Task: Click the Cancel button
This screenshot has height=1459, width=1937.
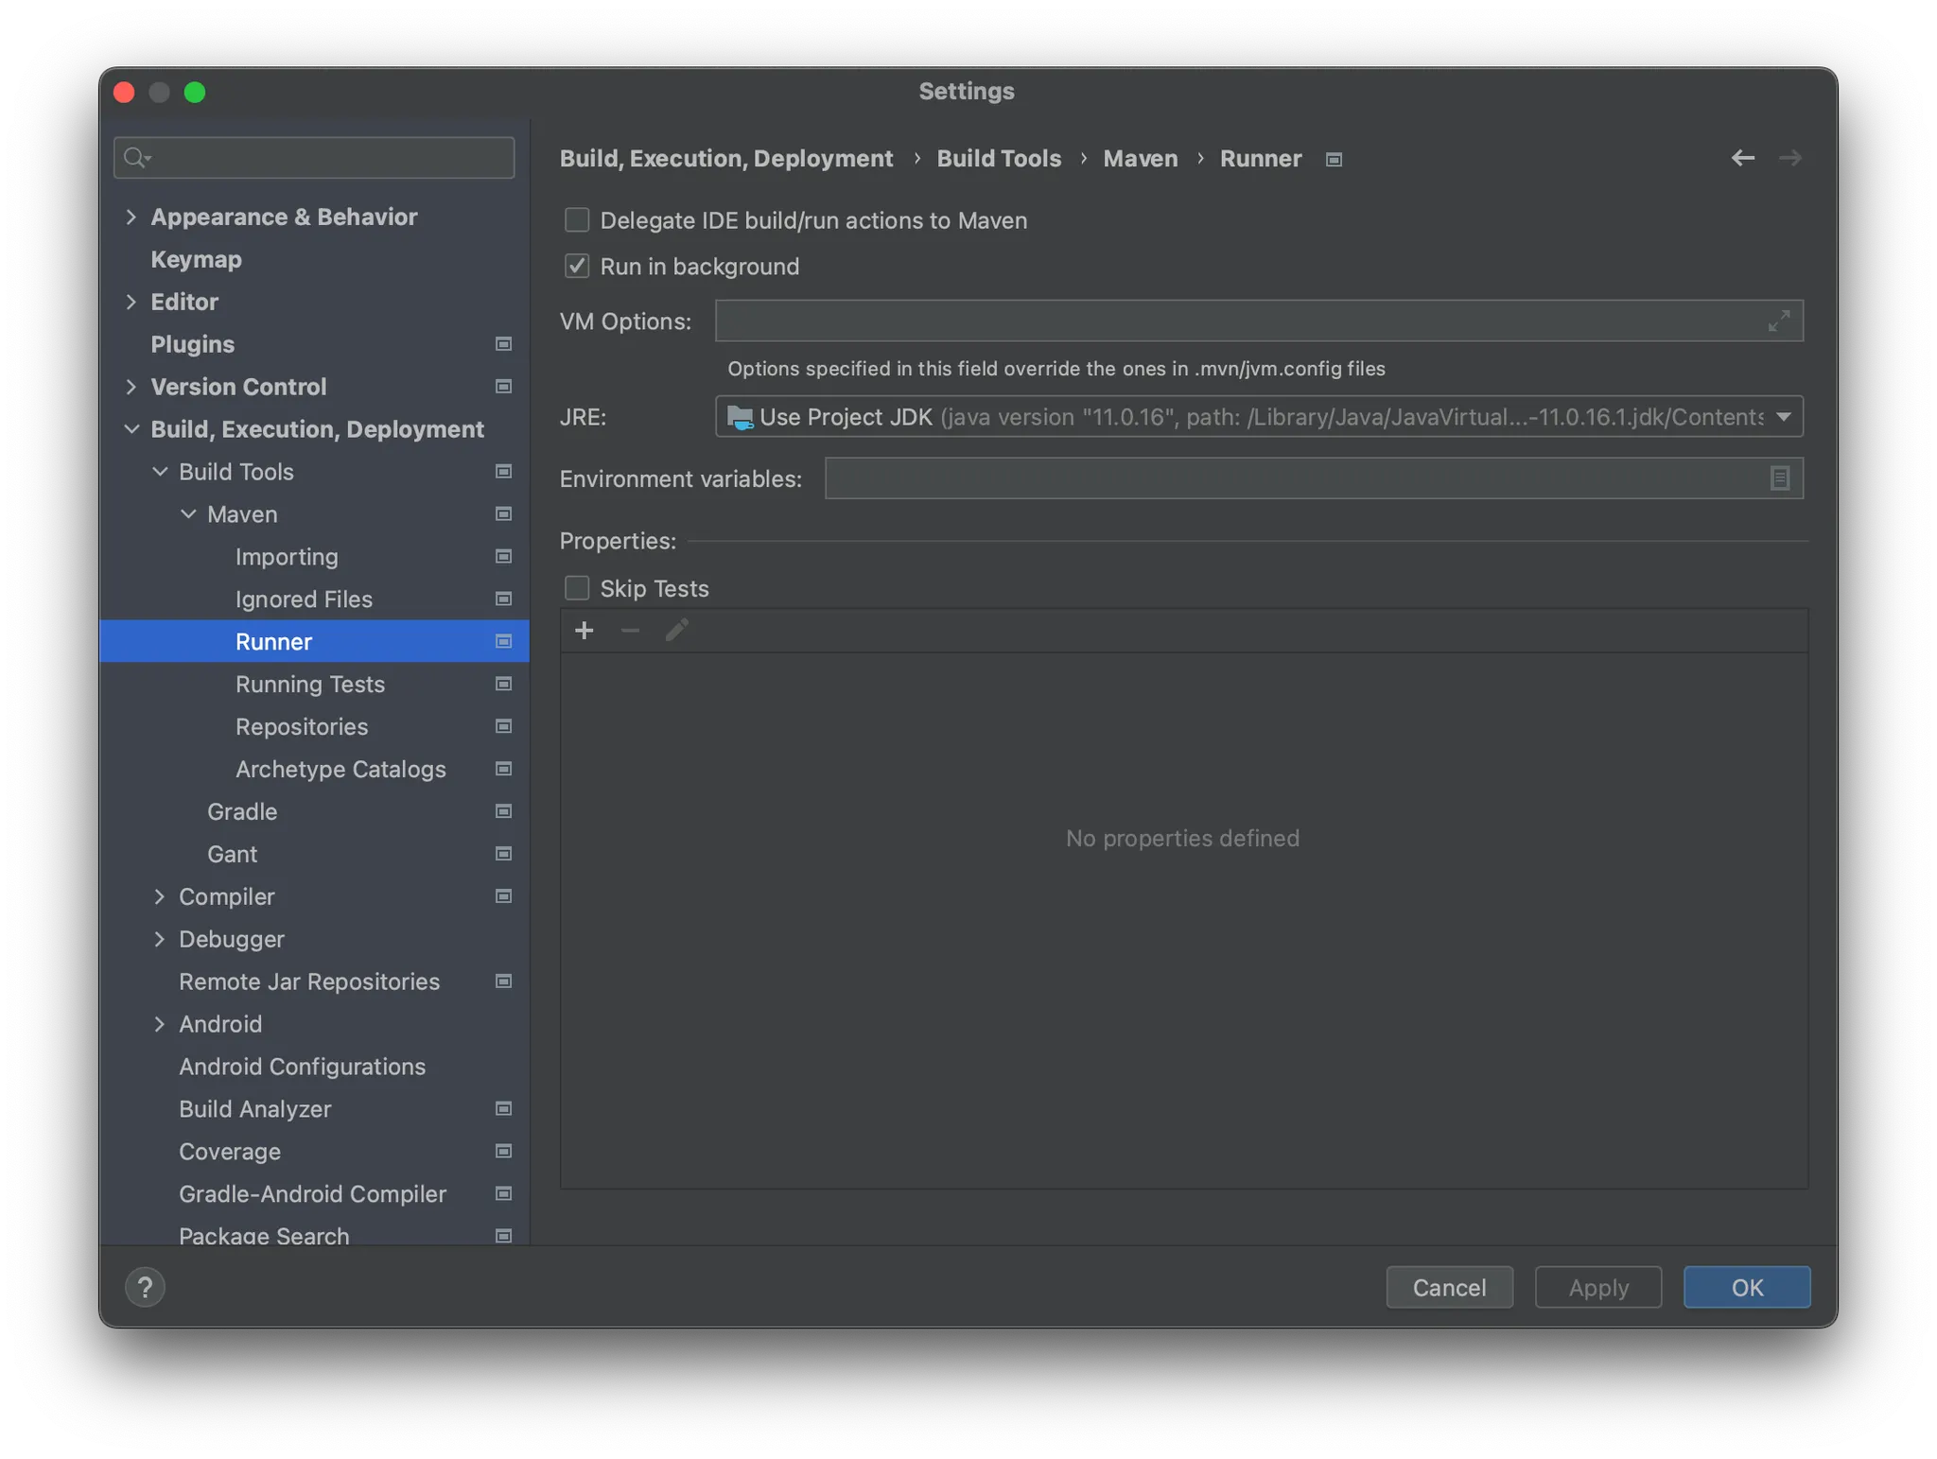Action: [1449, 1287]
